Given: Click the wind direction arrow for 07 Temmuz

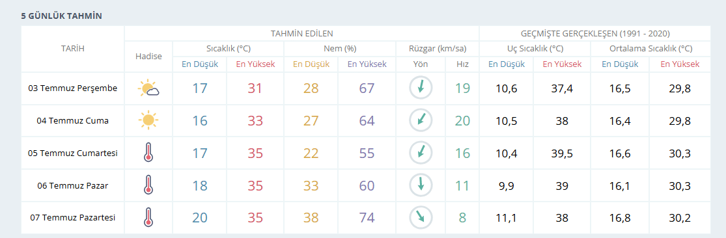Looking at the screenshot, I should [x=421, y=217].
